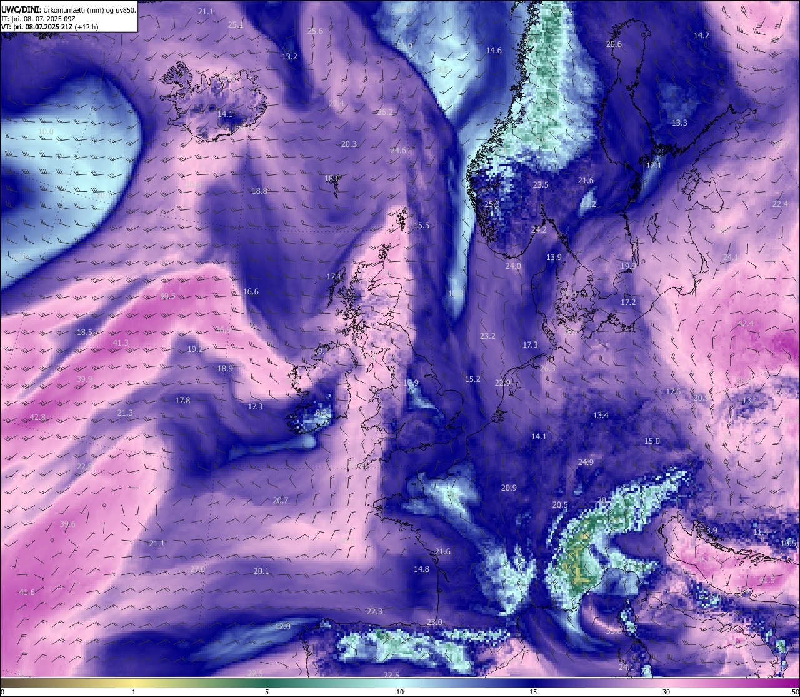Screen dimensions: 800x697
Task: Click the value 11.2 over Sweden
Action: [x=588, y=204]
